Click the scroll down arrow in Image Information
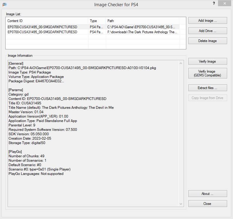 pyautogui.click(x=181, y=204)
